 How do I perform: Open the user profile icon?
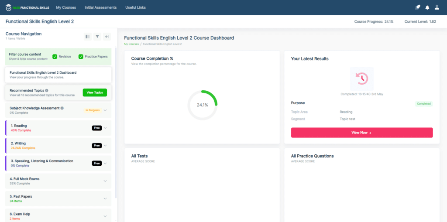(x=437, y=7)
